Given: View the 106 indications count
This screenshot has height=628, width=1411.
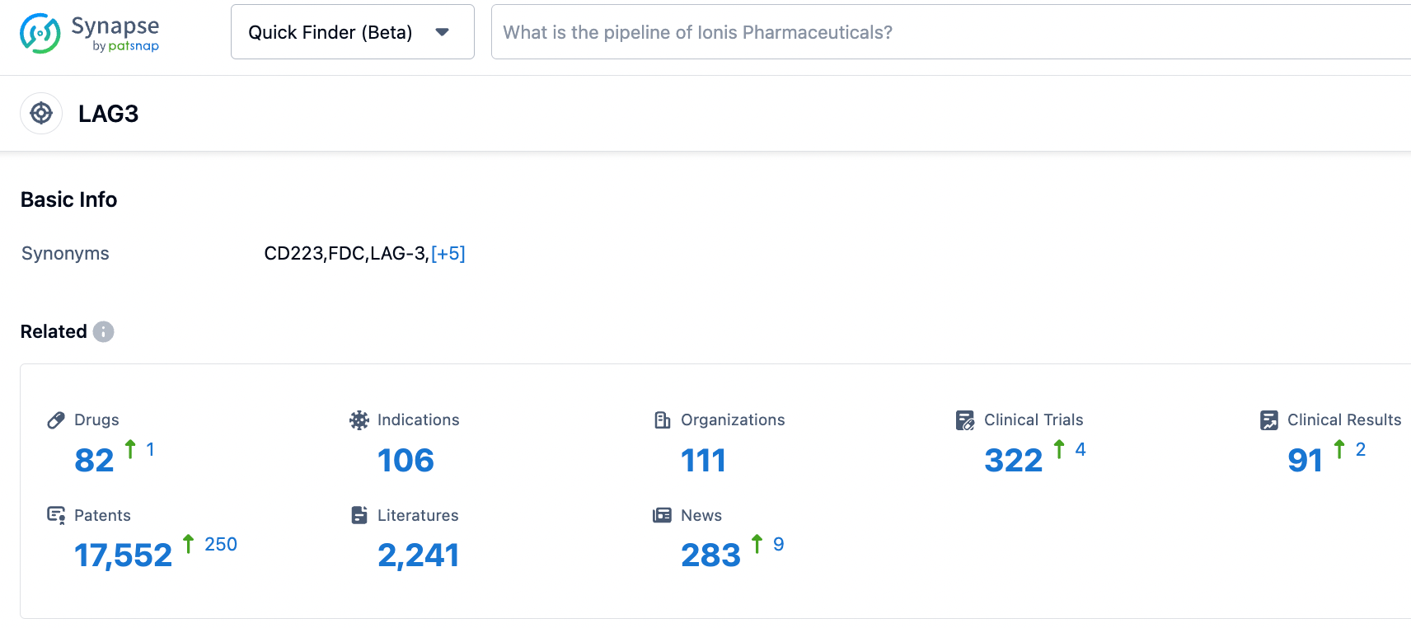Looking at the screenshot, I should pos(405,460).
